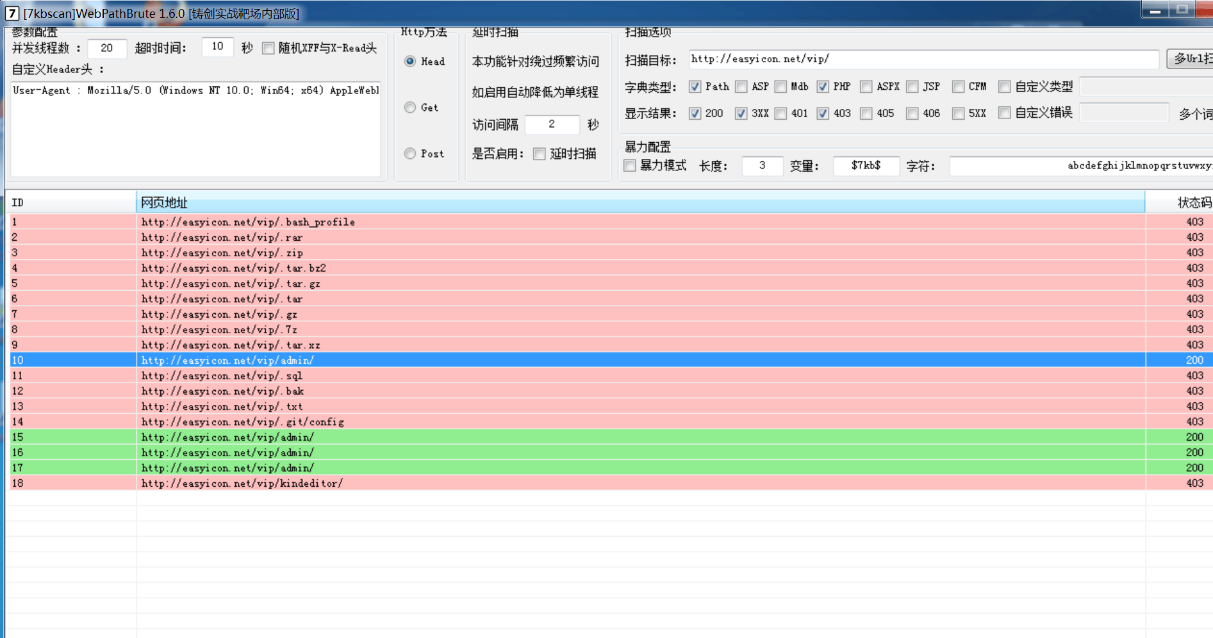The height and width of the screenshot is (638, 1213).
Task: Enable 暴力模式 brute force mode
Action: [x=630, y=166]
